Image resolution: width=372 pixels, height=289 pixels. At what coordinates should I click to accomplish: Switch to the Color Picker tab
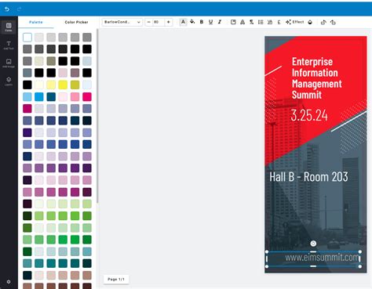76,22
